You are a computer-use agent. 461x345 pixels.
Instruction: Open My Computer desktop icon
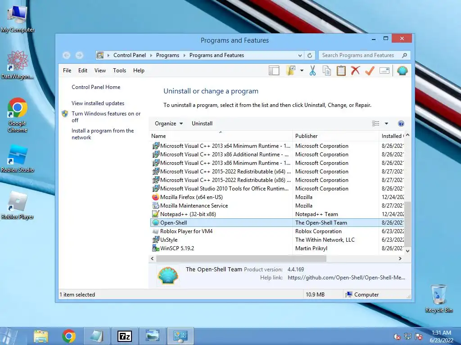pos(18,19)
